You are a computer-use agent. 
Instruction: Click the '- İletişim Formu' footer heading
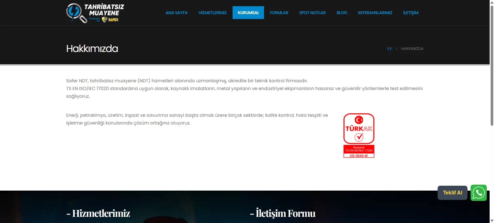coord(283,213)
